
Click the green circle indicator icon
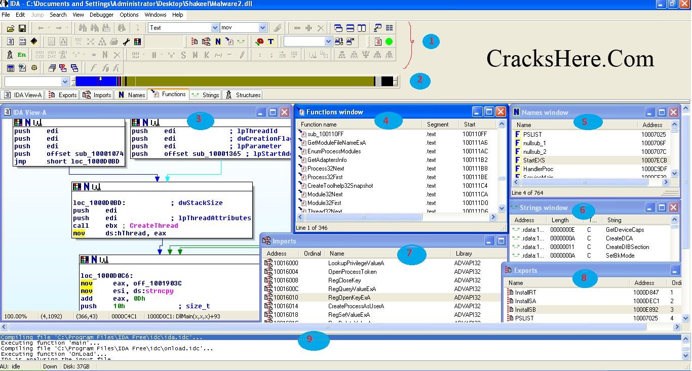click(389, 42)
